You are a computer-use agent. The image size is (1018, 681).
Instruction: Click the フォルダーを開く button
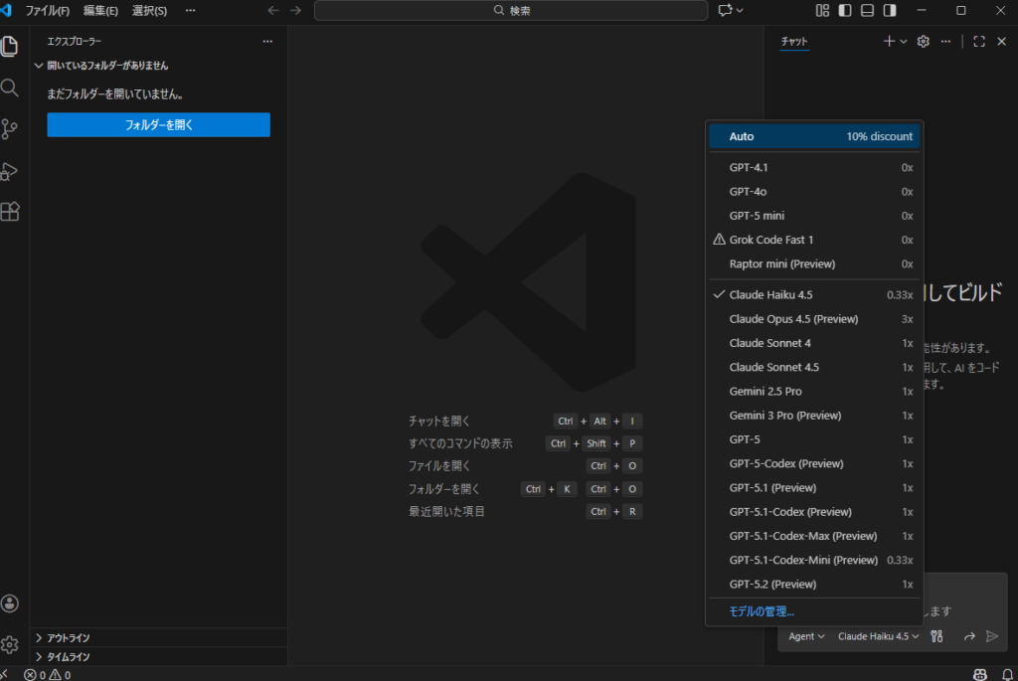point(158,125)
